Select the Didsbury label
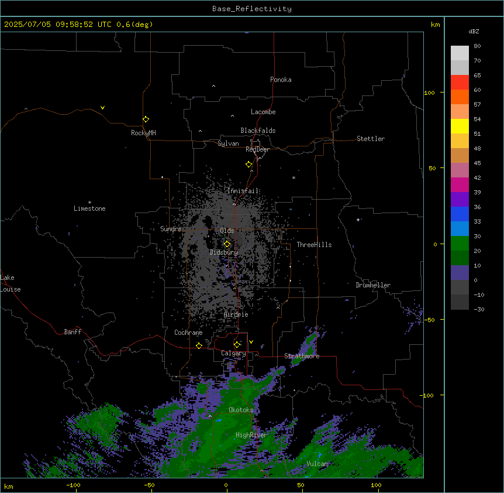 coord(224,252)
